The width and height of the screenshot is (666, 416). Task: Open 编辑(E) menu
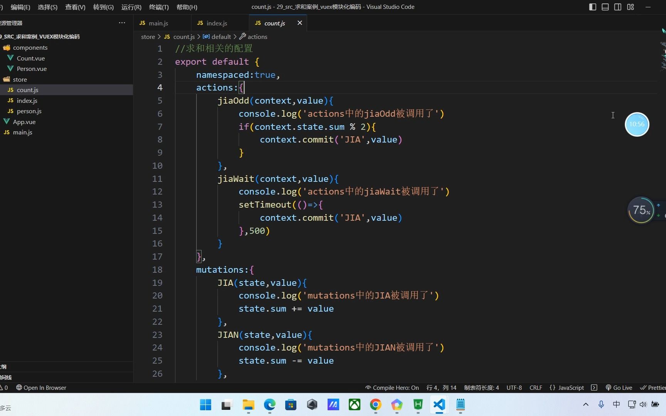pyautogui.click(x=20, y=7)
